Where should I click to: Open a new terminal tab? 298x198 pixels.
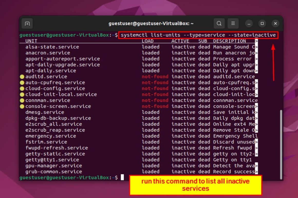27,23
